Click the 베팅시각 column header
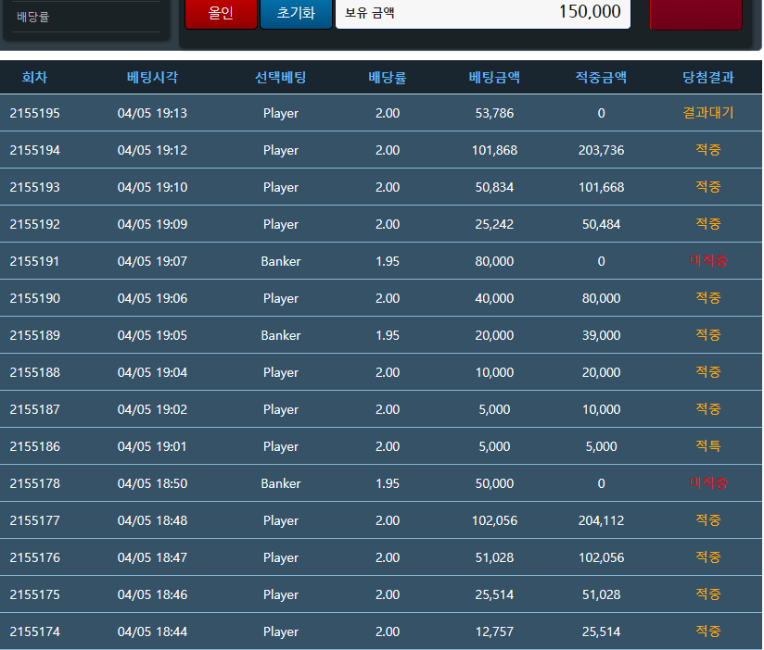Image resolution: width=764 pixels, height=650 pixels. (153, 78)
